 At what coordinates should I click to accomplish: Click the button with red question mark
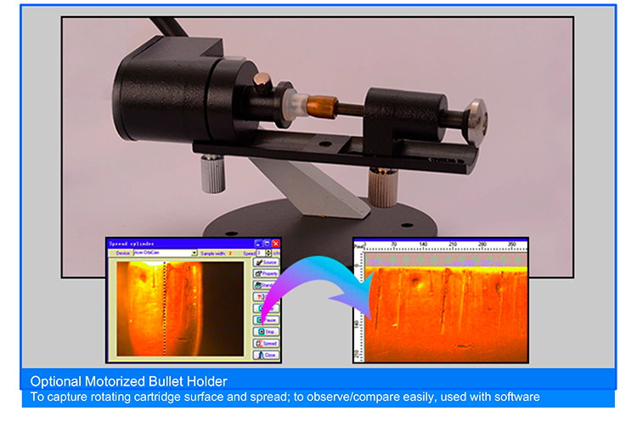[x=268, y=298]
